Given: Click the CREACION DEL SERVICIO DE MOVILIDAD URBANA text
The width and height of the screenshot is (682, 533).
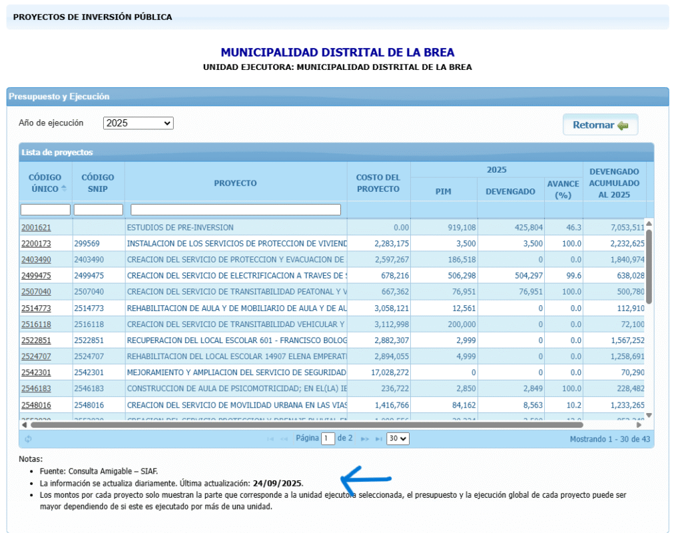Looking at the screenshot, I should [x=237, y=405].
